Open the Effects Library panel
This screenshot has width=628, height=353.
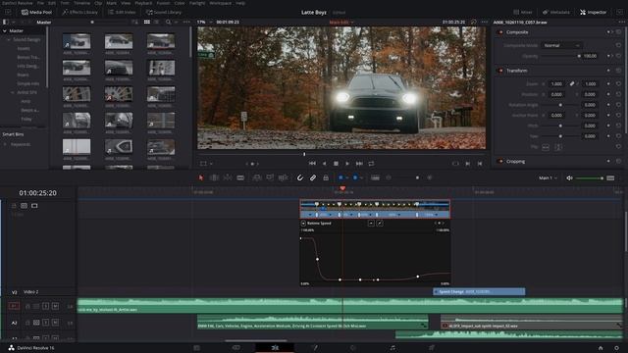tap(80, 12)
